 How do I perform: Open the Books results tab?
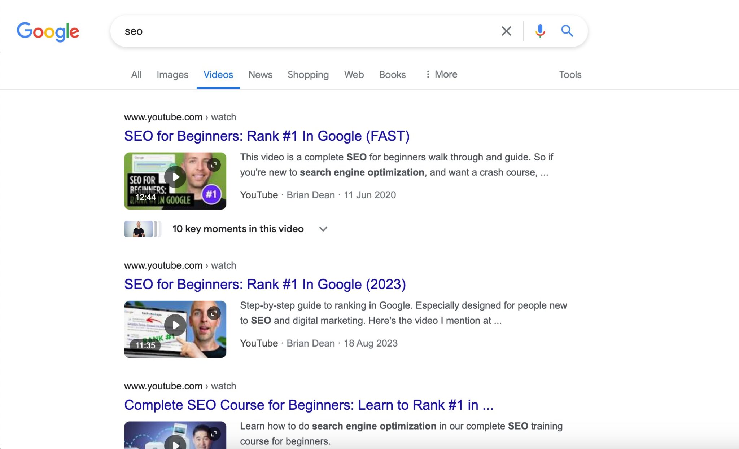pos(392,75)
